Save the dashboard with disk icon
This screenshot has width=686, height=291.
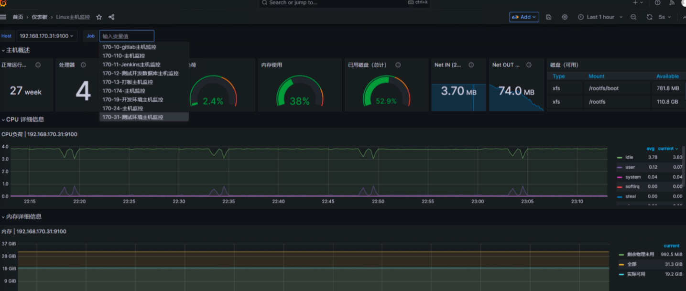click(549, 17)
